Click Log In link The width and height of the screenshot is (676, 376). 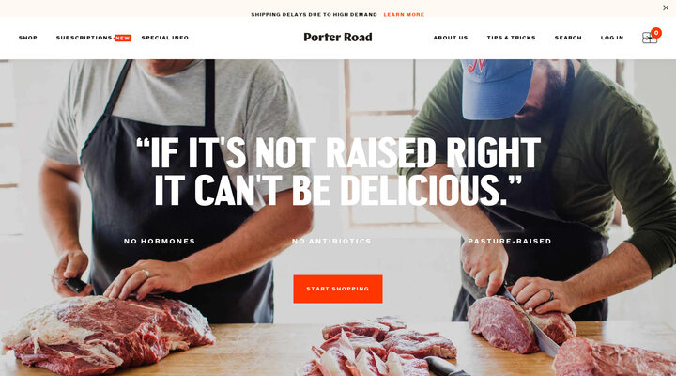click(612, 38)
